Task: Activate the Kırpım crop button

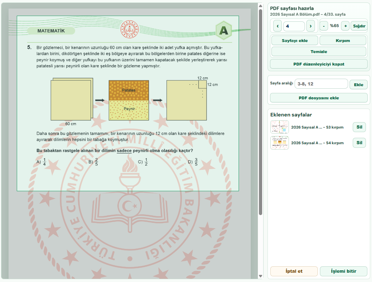Action: [343, 41]
